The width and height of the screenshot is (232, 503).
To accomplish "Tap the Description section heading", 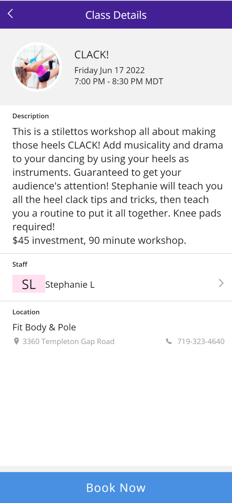I will 31,116.
